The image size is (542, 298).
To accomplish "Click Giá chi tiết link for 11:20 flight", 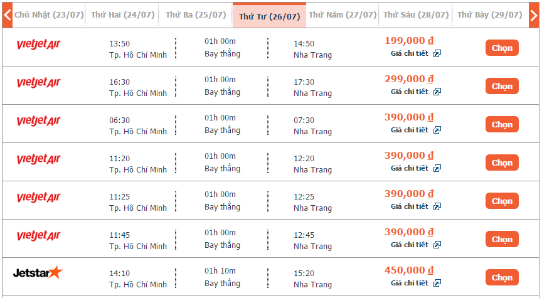I will [410, 168].
